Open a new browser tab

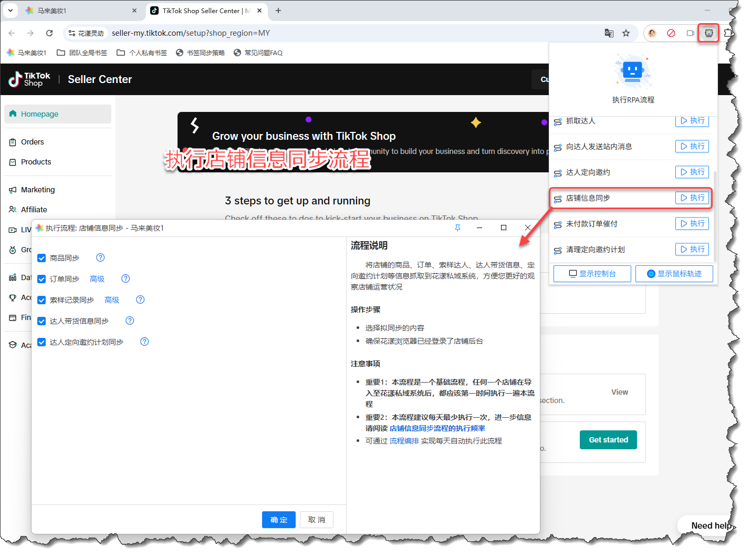click(278, 11)
